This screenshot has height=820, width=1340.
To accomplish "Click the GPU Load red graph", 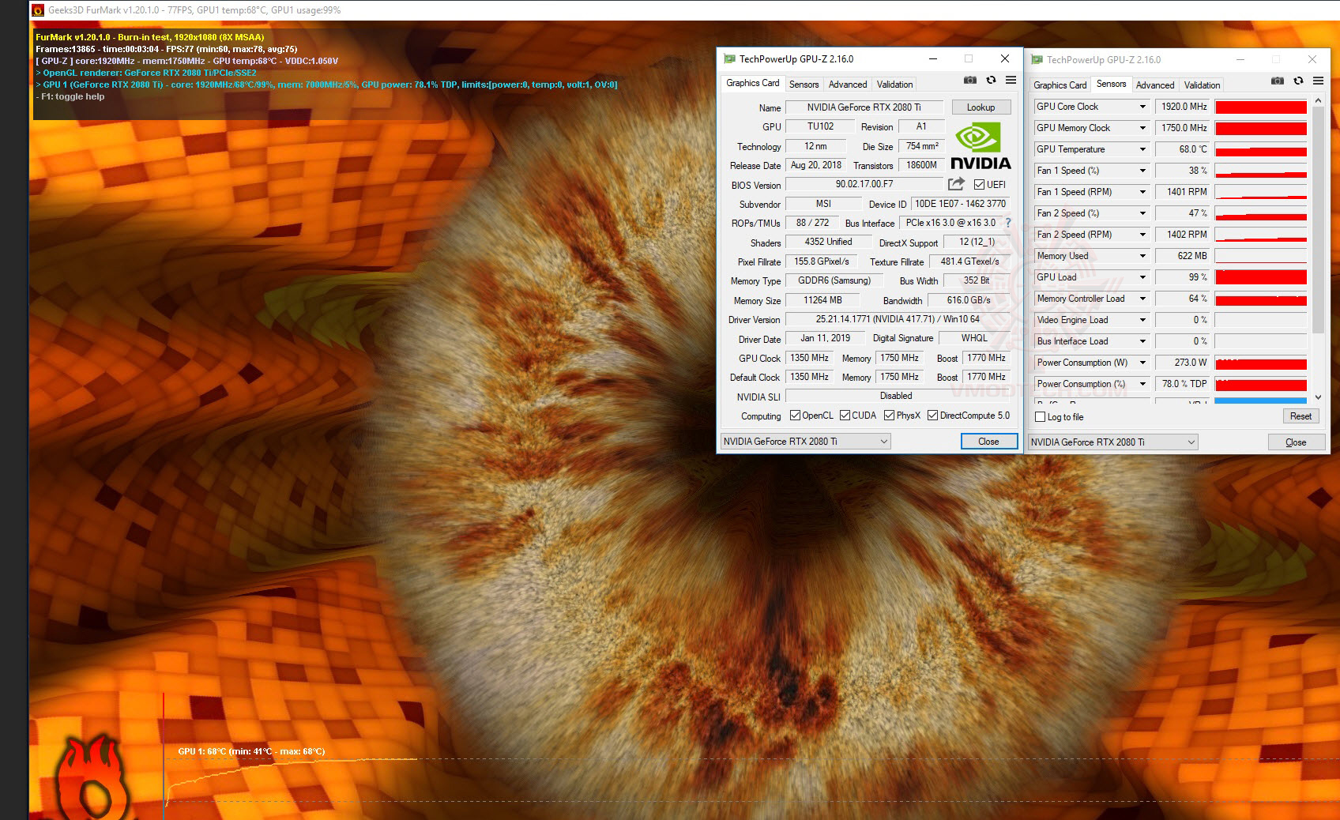I will (x=1261, y=277).
